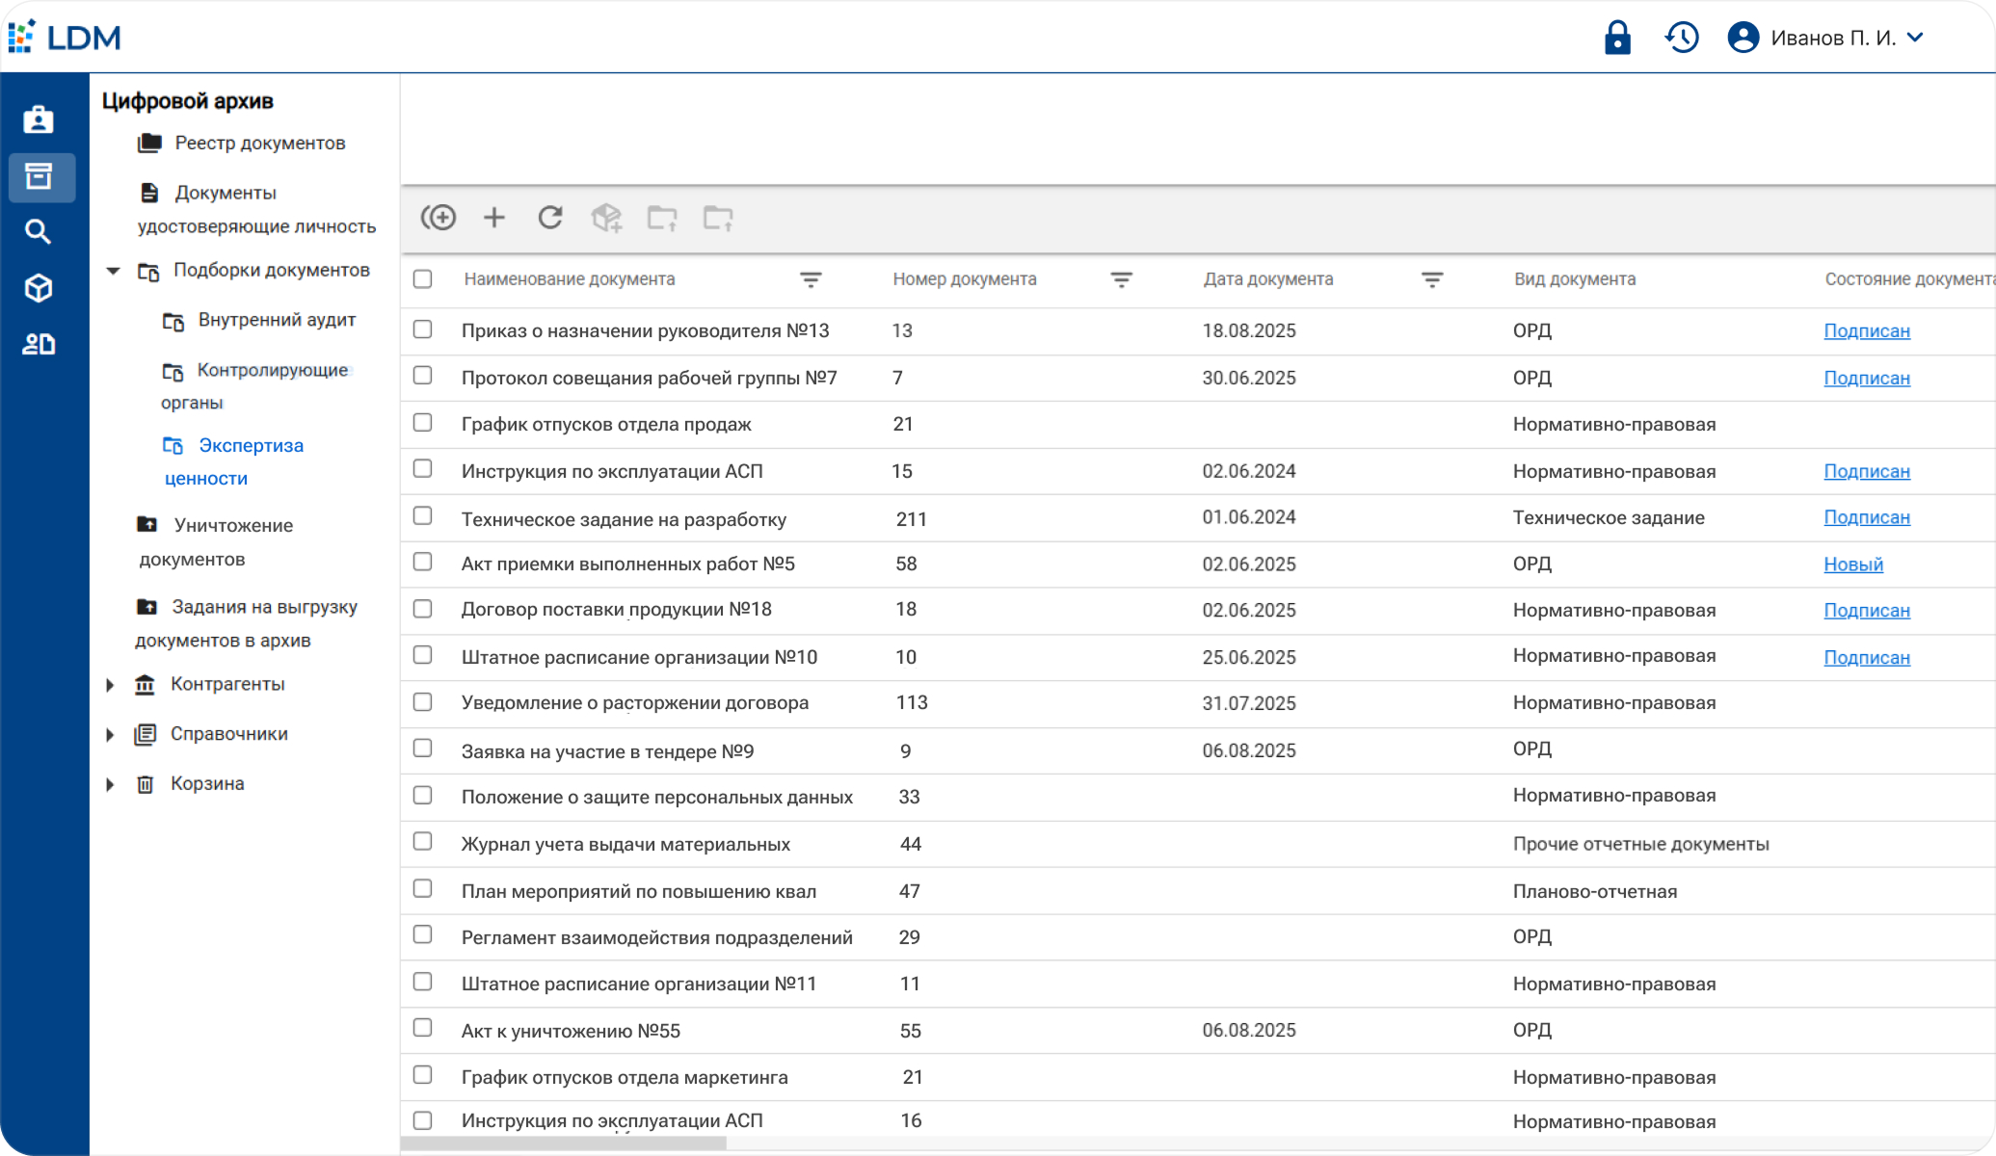Screen dimensions: 1996x1156
Task: Open filter for Наименование документа column
Action: [x=811, y=279]
